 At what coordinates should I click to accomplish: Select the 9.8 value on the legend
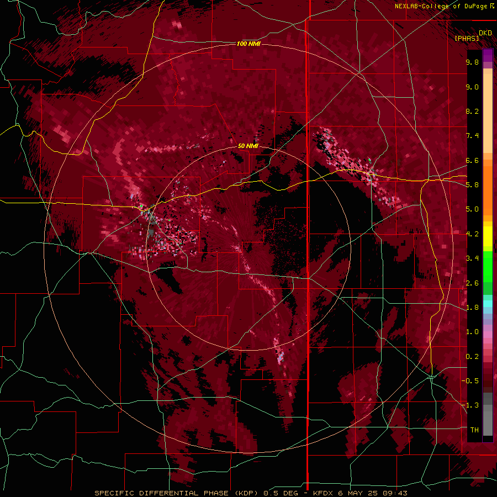(472, 62)
